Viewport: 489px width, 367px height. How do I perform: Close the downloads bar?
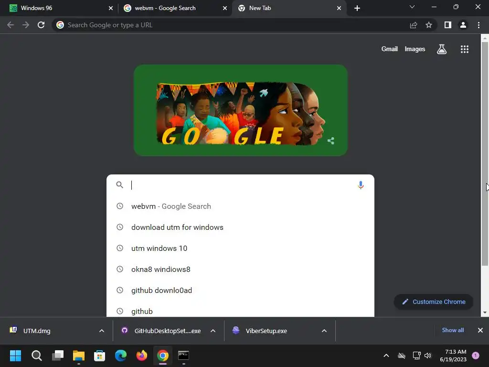pos(480,330)
